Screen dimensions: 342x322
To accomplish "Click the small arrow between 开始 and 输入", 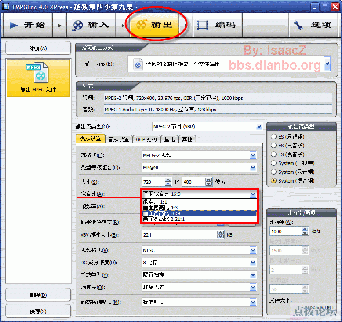I will [x=59, y=26].
